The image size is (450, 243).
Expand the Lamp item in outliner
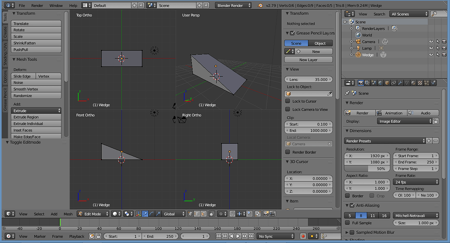point(352,48)
